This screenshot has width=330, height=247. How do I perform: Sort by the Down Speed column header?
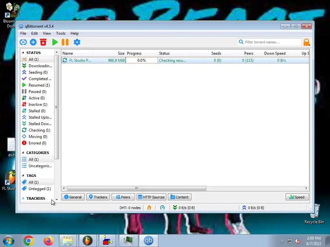pyautogui.click(x=270, y=53)
